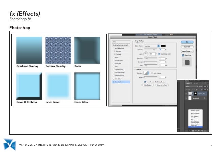Click the Make Default button
Screen dimensions: 217x153
click(148, 85)
